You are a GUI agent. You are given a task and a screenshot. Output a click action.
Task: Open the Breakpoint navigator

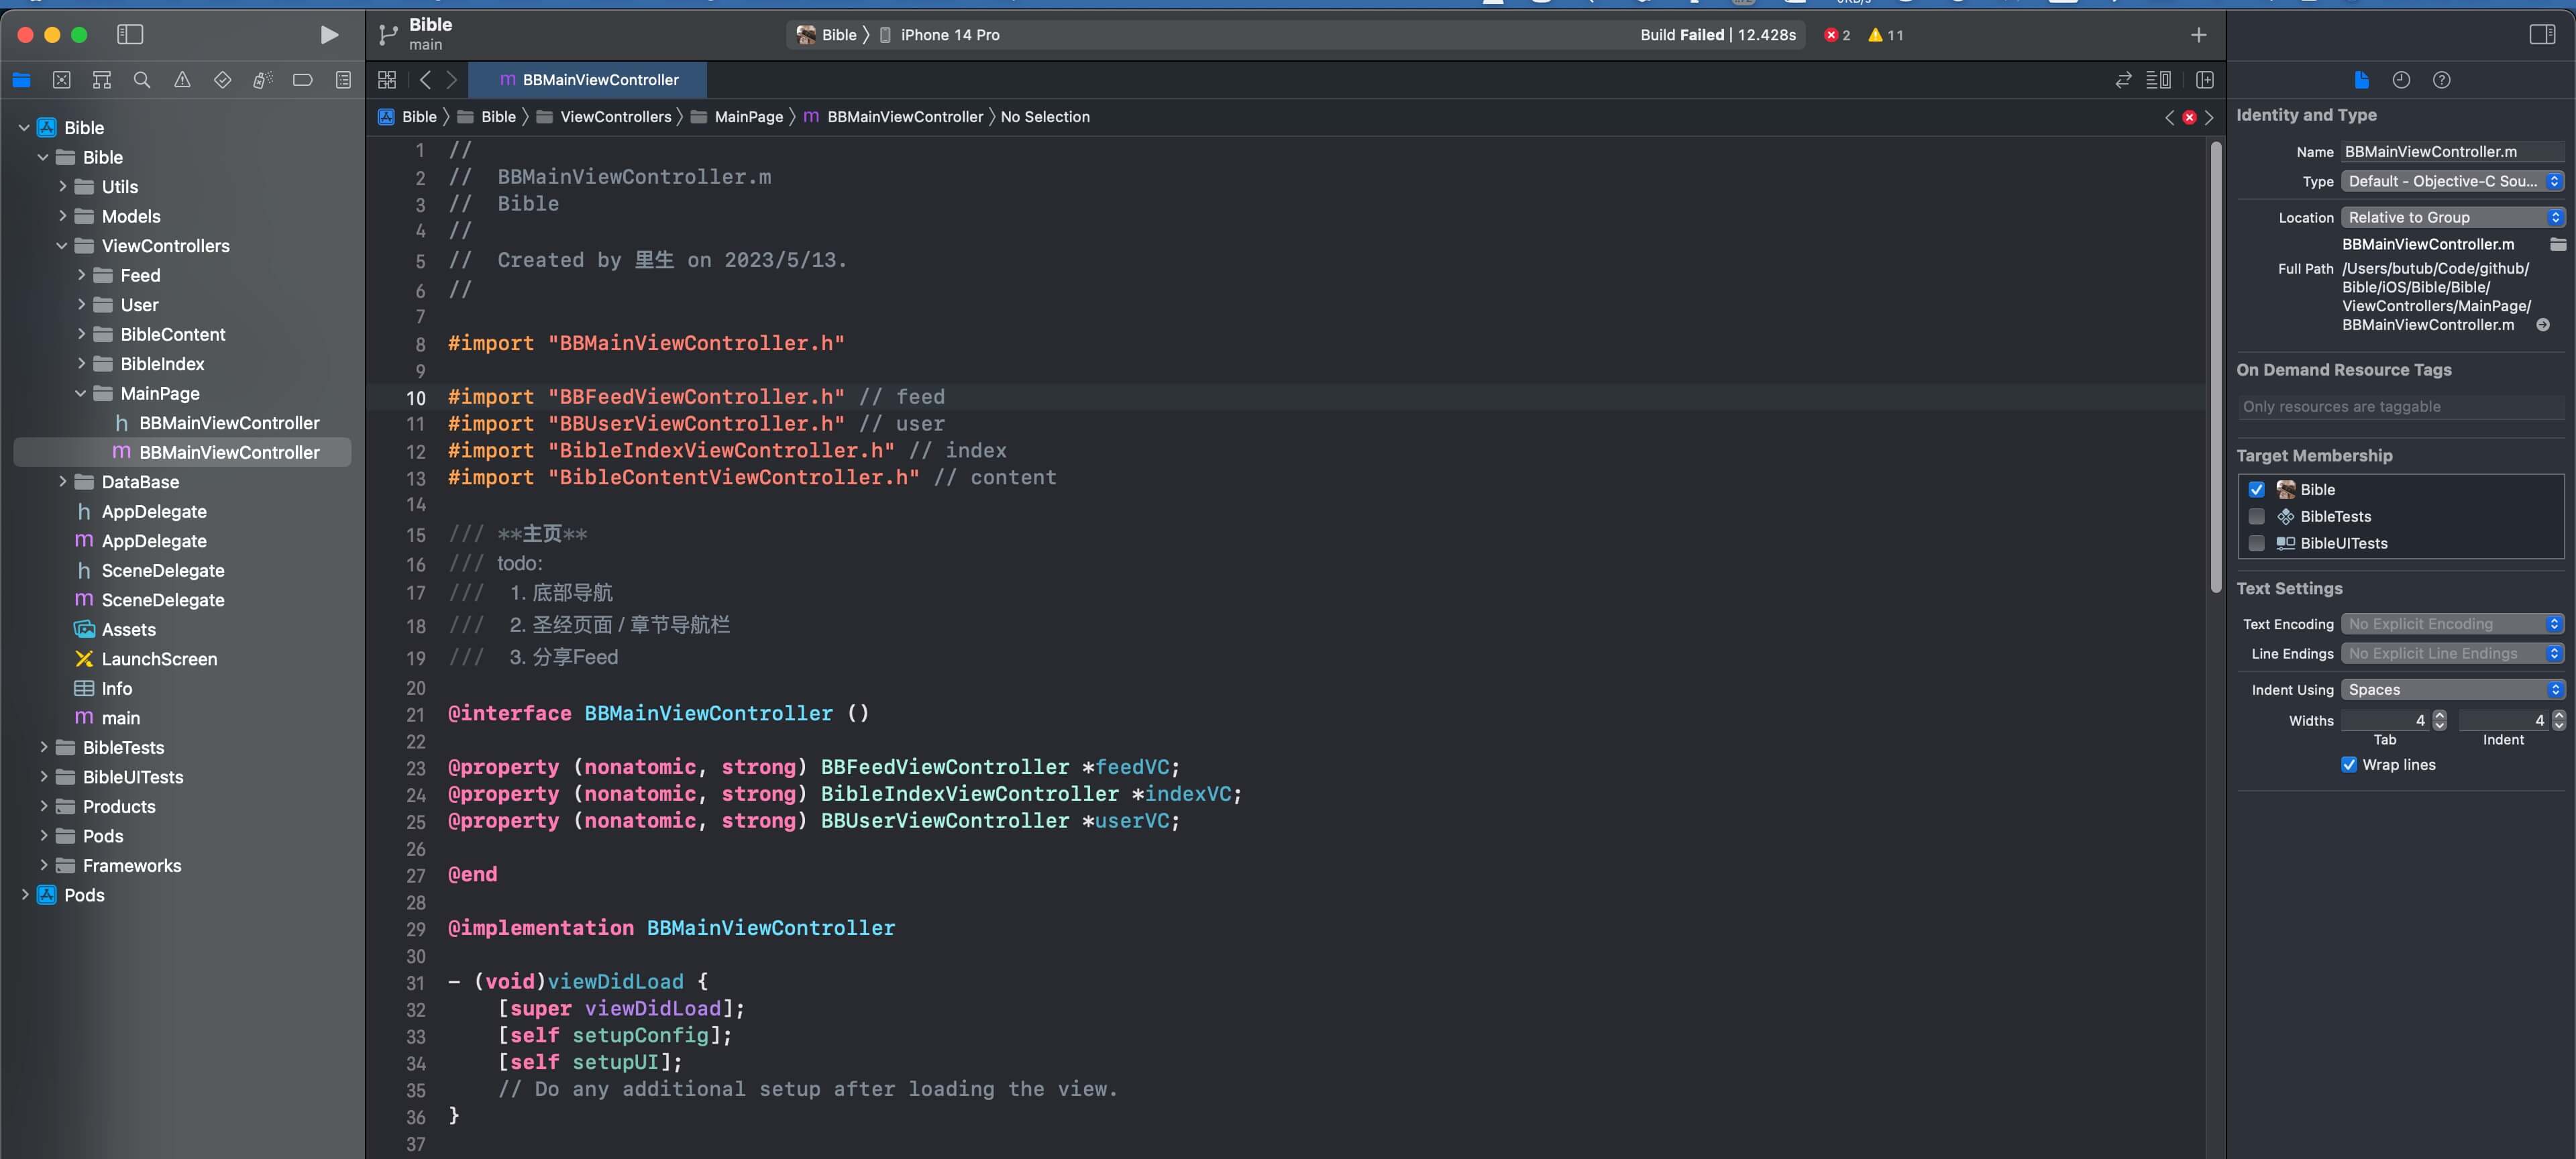pyautogui.click(x=303, y=80)
